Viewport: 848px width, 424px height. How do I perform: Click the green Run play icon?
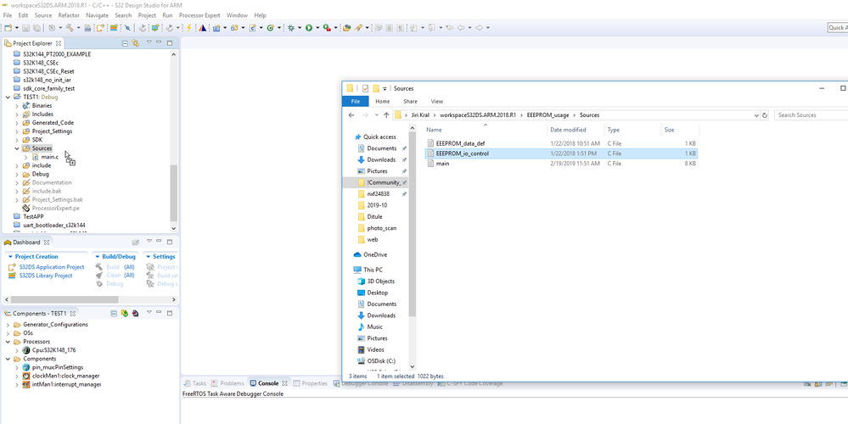tap(309, 27)
